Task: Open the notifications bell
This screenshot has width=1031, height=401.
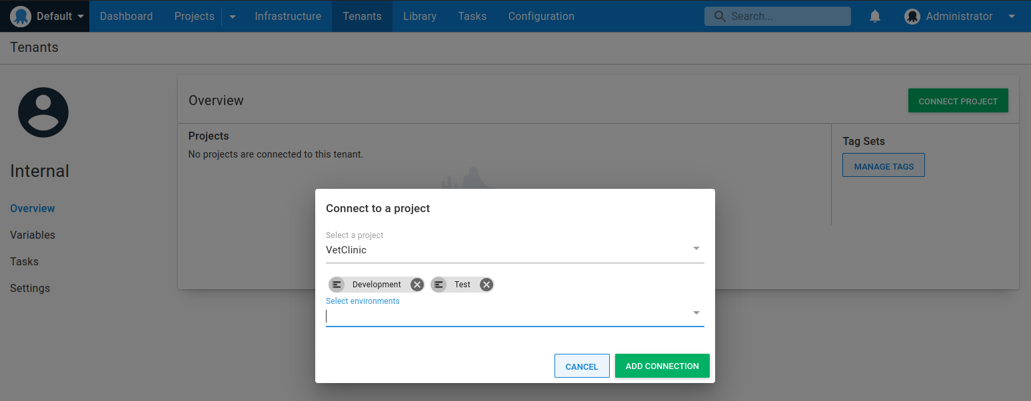Action: [875, 16]
